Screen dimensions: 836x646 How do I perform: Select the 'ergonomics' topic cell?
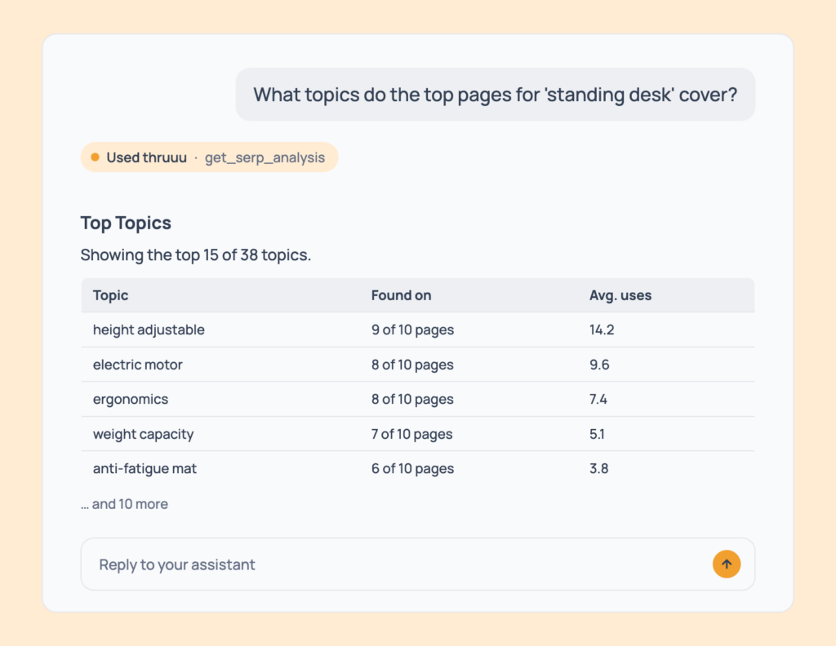131,399
